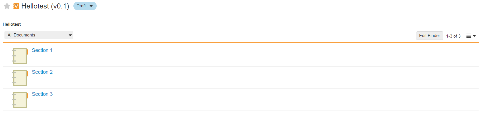
Task: Navigate to Section 2
Action: [x=42, y=72]
